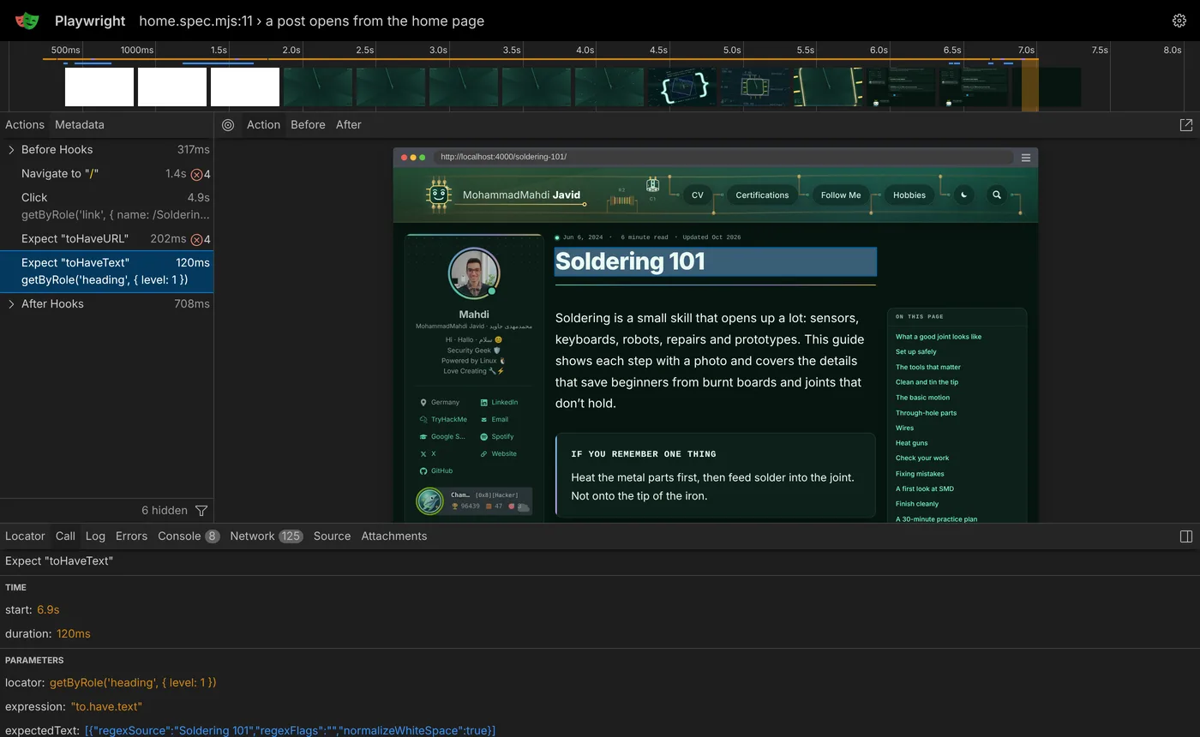Open the GitHub profile link
The height and width of the screenshot is (737, 1200).
[436, 471]
